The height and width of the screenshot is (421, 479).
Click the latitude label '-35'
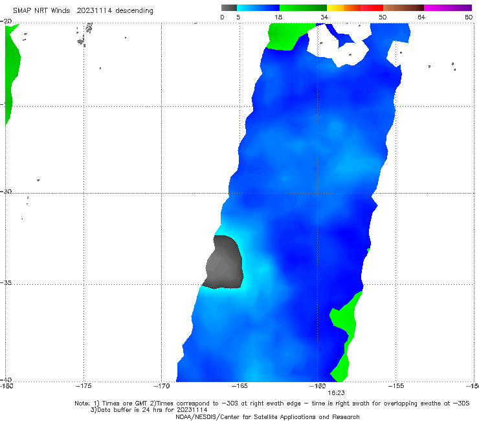point(6,282)
